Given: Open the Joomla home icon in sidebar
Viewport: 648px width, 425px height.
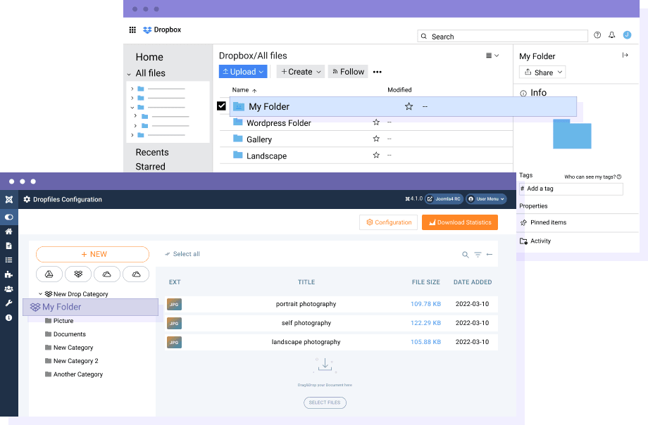Looking at the screenshot, I should point(8,231).
